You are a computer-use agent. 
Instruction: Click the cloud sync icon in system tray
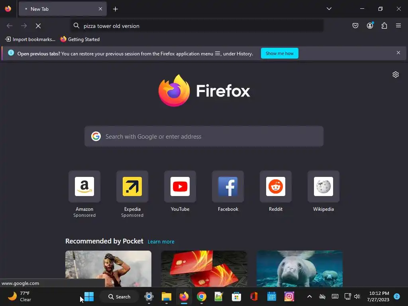pyautogui.click(x=322, y=296)
